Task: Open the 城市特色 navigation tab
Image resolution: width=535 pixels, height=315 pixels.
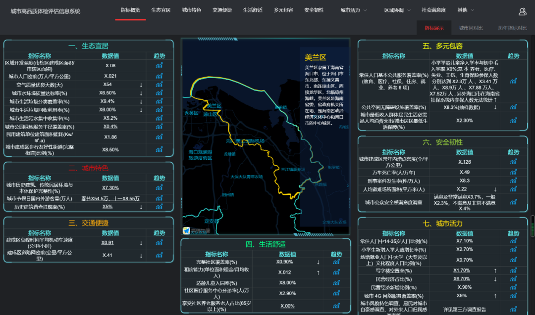Action: (191, 10)
